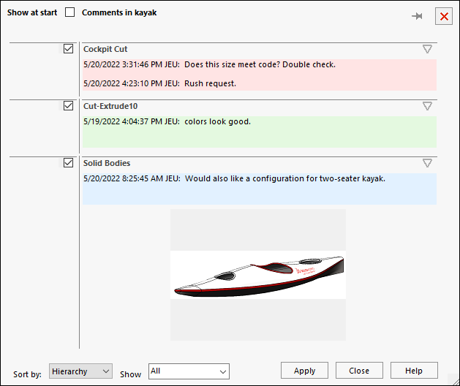Viewport: 460px width, 386px height.
Task: Click the pink 'Does this size meet code' comment
Action: click(260, 65)
